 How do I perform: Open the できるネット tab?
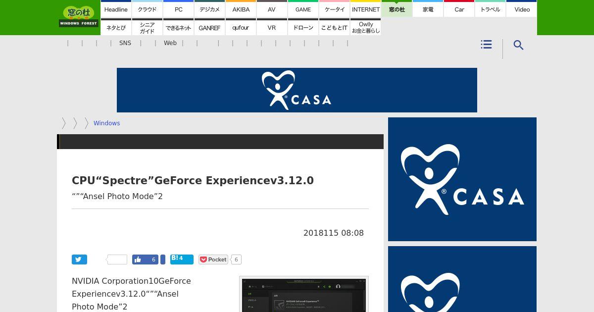pyautogui.click(x=178, y=27)
